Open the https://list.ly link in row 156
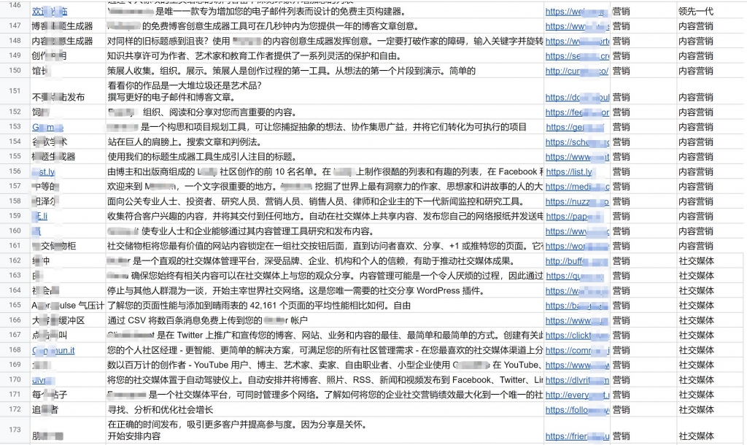The width and height of the screenshot is (747, 445). [x=569, y=171]
